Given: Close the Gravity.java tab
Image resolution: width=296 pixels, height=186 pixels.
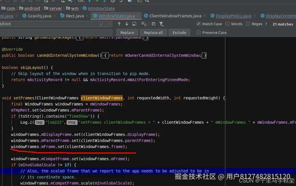Looking at the screenshot, I should point(55,16).
